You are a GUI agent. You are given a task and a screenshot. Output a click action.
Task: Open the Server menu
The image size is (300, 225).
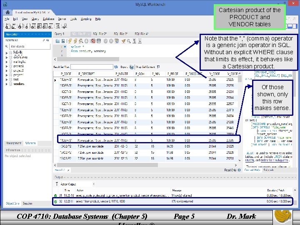[x=62, y=19]
